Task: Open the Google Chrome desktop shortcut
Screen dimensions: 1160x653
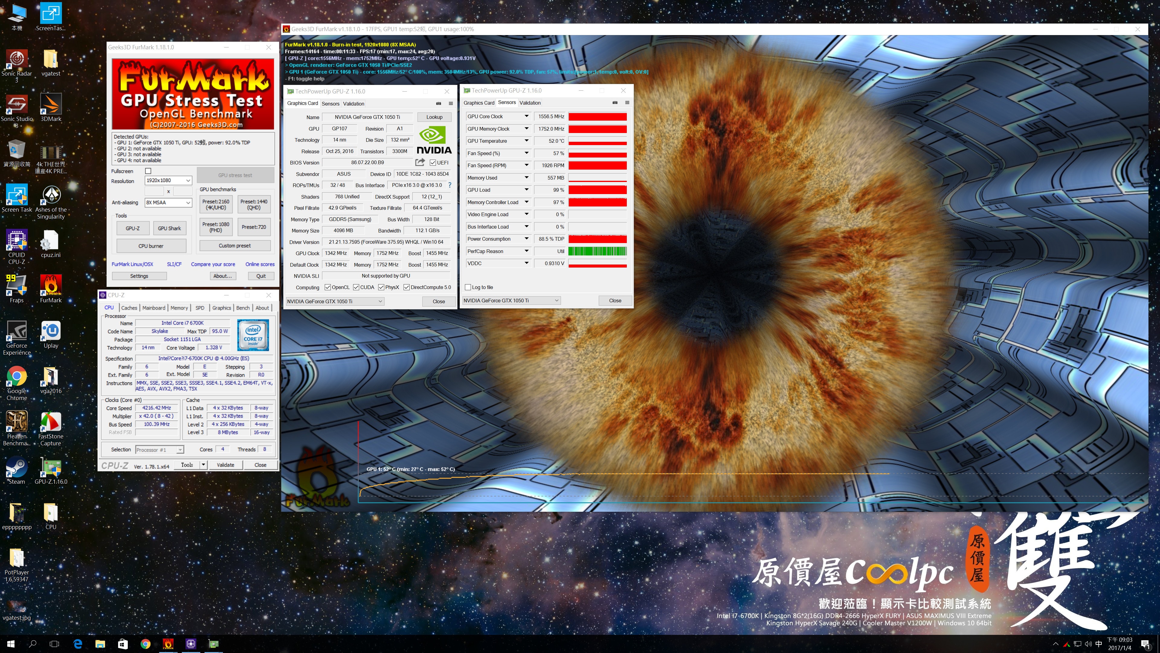Action: (x=17, y=384)
